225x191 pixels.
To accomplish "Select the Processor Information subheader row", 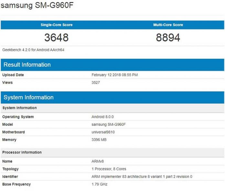I will pyautogui.click(x=22, y=152).
